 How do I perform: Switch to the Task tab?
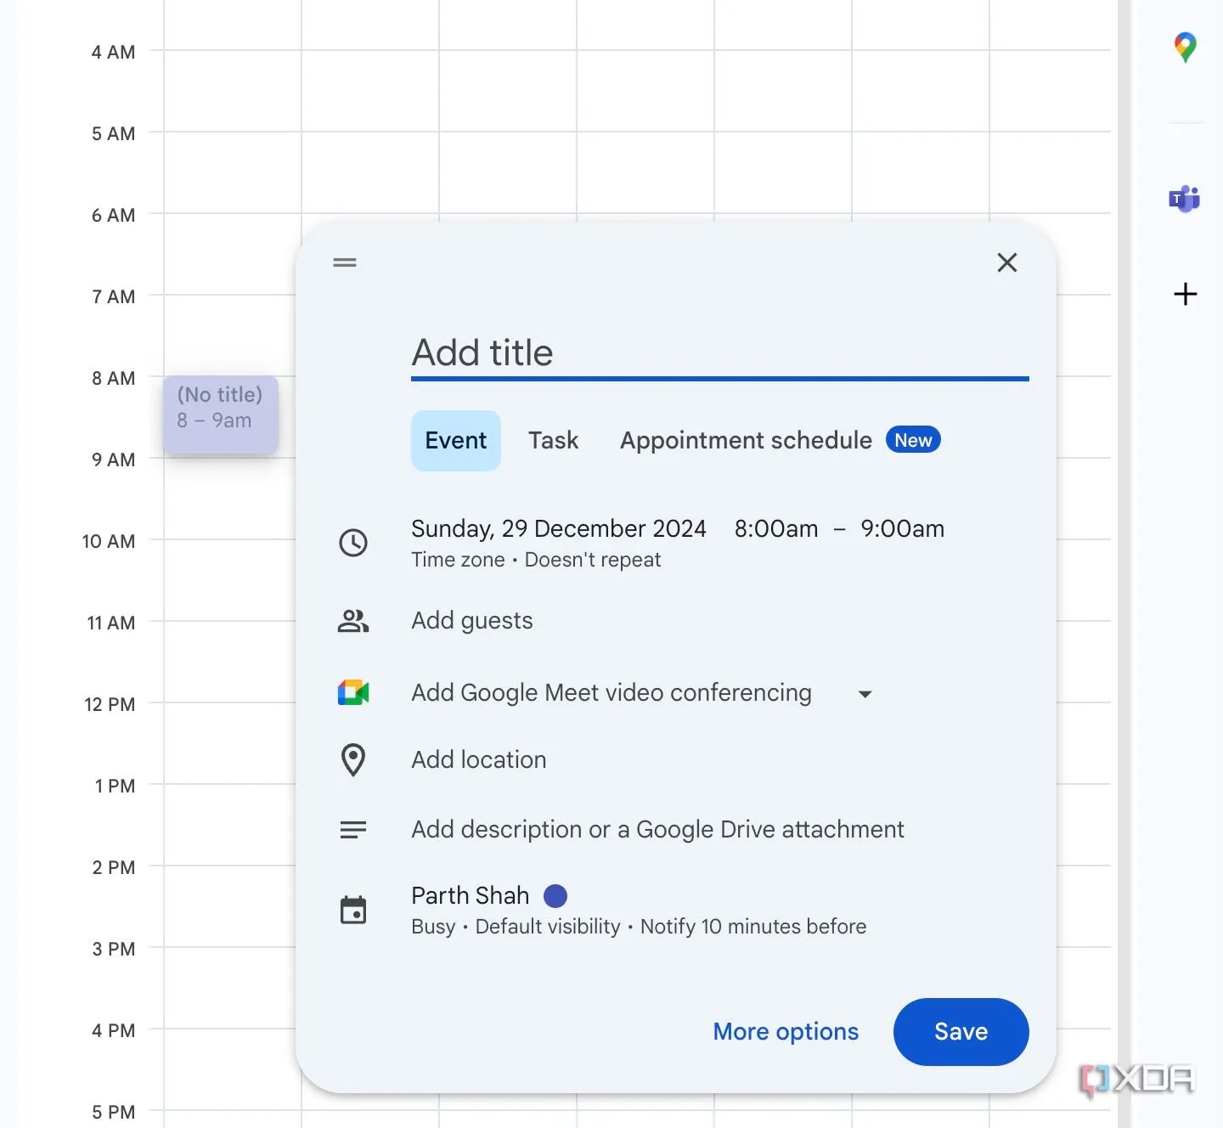[x=553, y=441]
